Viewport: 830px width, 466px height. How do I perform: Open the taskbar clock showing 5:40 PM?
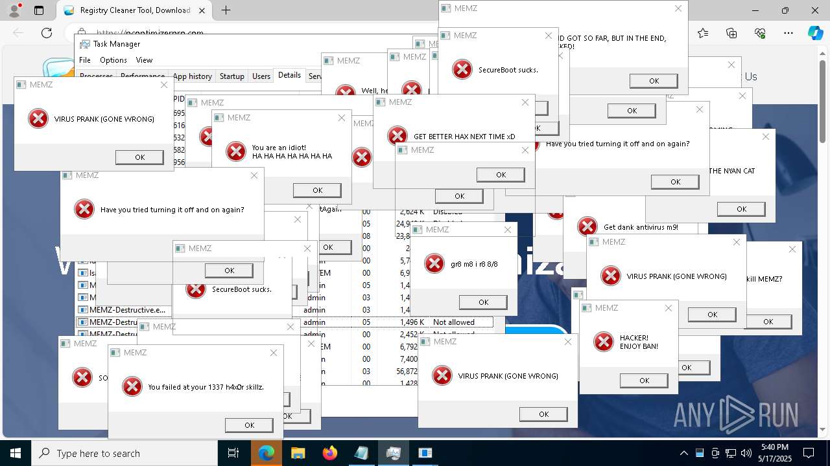774,453
